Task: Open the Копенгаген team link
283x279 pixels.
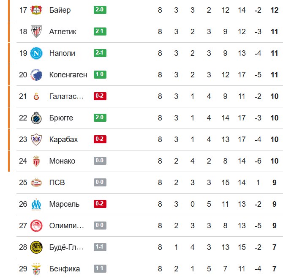Action: click(x=68, y=75)
